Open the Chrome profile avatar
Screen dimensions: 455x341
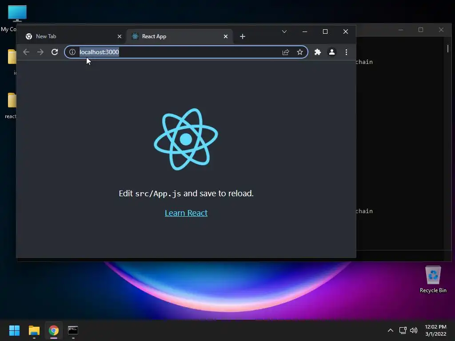(332, 52)
